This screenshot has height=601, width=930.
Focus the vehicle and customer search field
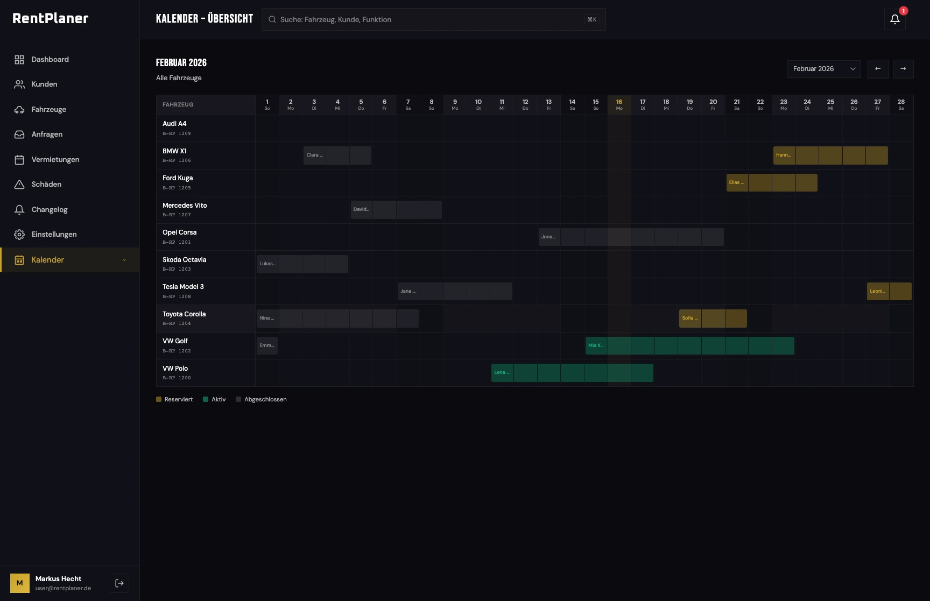(x=431, y=19)
